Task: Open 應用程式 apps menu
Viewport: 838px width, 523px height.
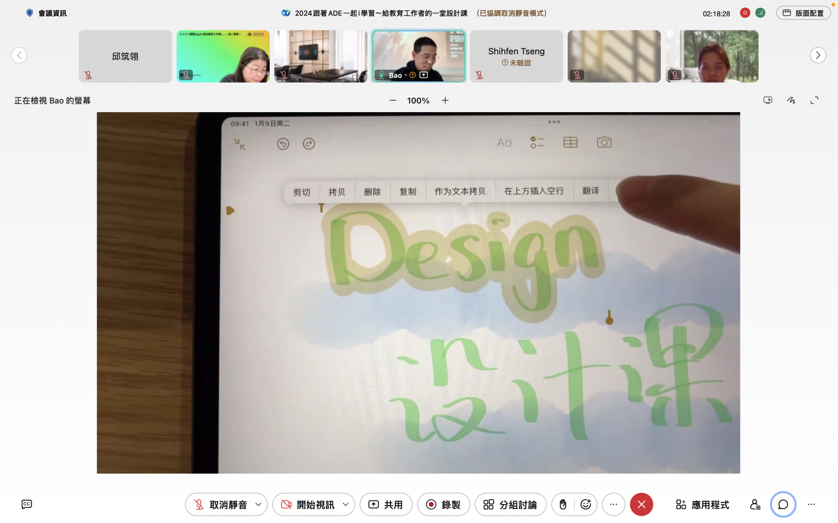Action: (702, 504)
